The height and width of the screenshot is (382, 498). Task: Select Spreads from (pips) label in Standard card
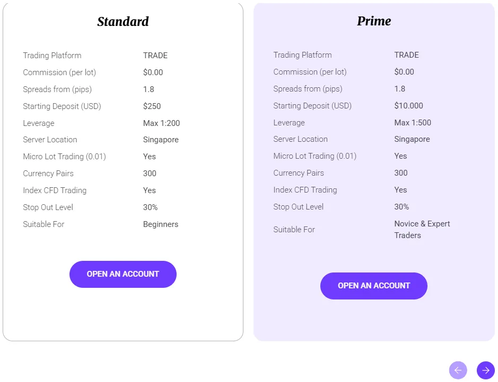(57, 89)
